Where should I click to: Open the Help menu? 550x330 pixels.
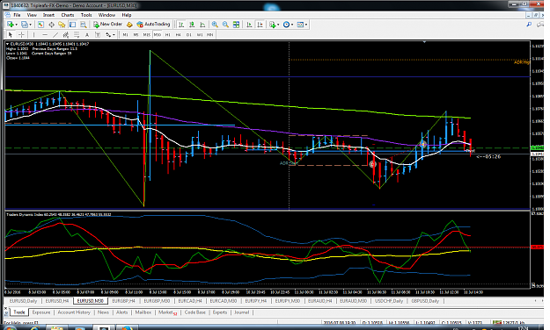[x=127, y=15]
